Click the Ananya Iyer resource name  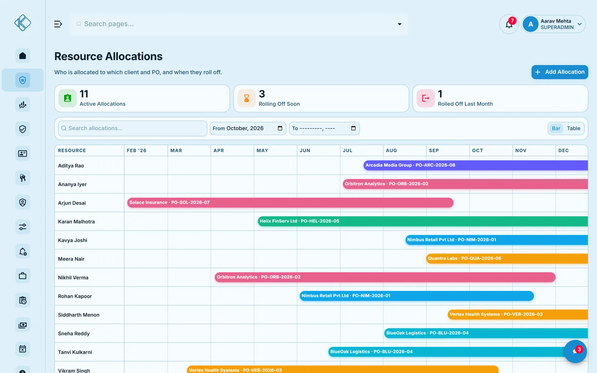[72, 184]
